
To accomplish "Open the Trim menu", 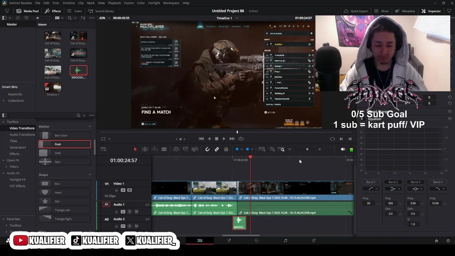I will click(x=56, y=3).
